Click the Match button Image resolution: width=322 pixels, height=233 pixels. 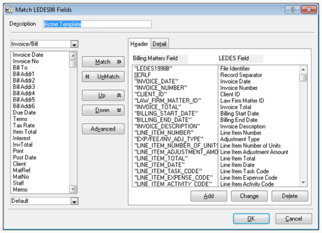tap(103, 62)
